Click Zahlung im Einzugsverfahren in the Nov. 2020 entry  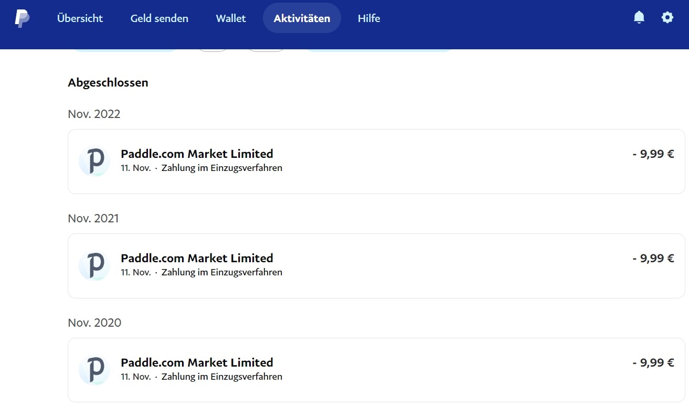pos(222,377)
